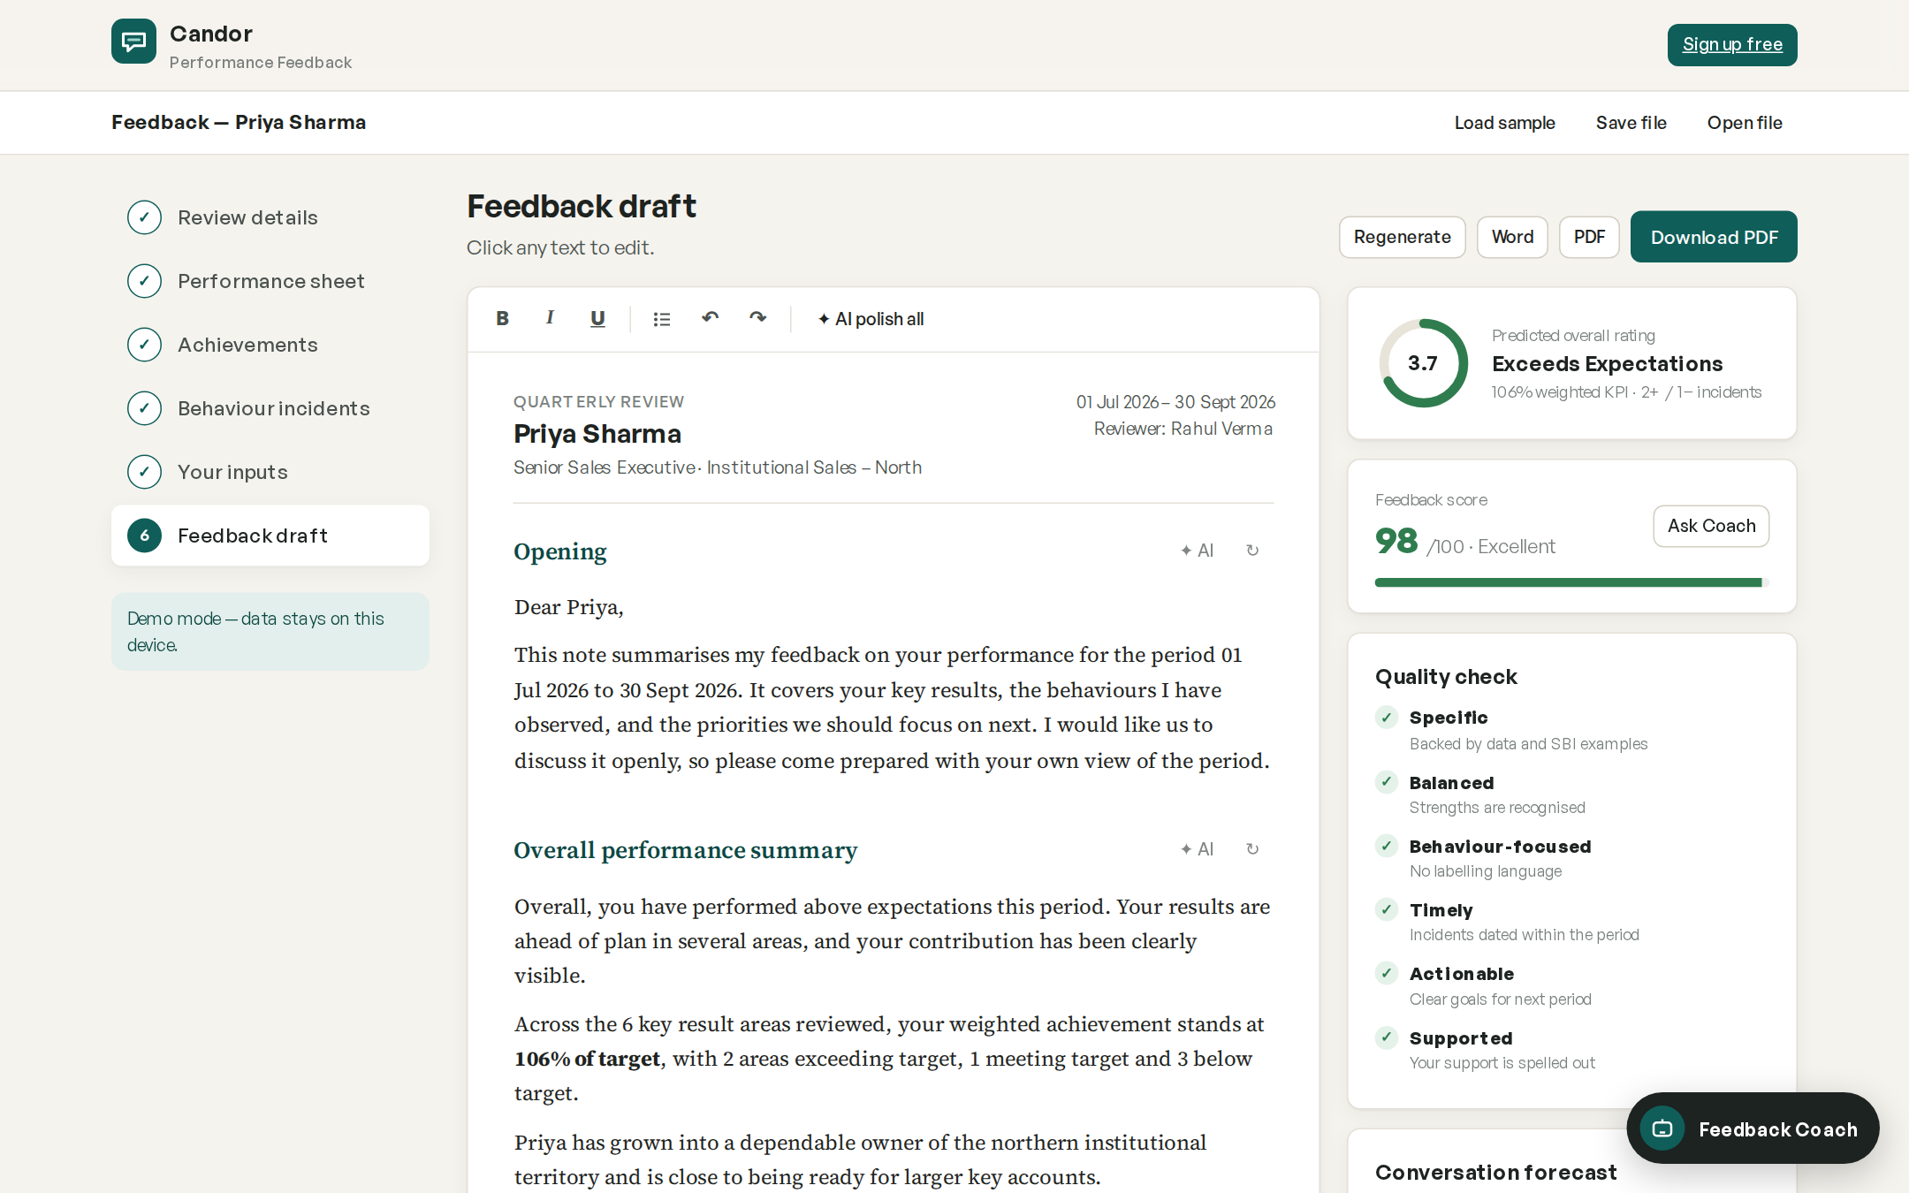Click the Opening section heading
The width and height of the screenshot is (1909, 1193).
pyautogui.click(x=560, y=551)
